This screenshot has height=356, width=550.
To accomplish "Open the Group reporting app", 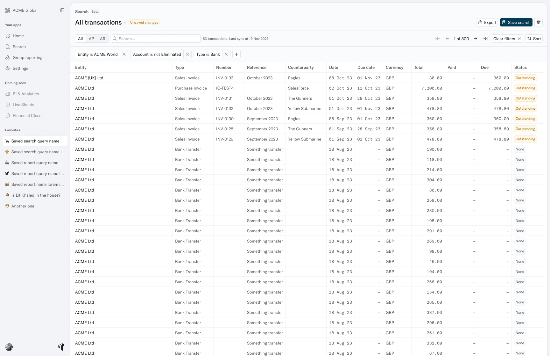I will [x=27, y=58].
